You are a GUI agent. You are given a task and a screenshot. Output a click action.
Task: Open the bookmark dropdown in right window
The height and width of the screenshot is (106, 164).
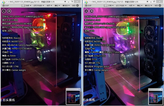pos(131,5)
